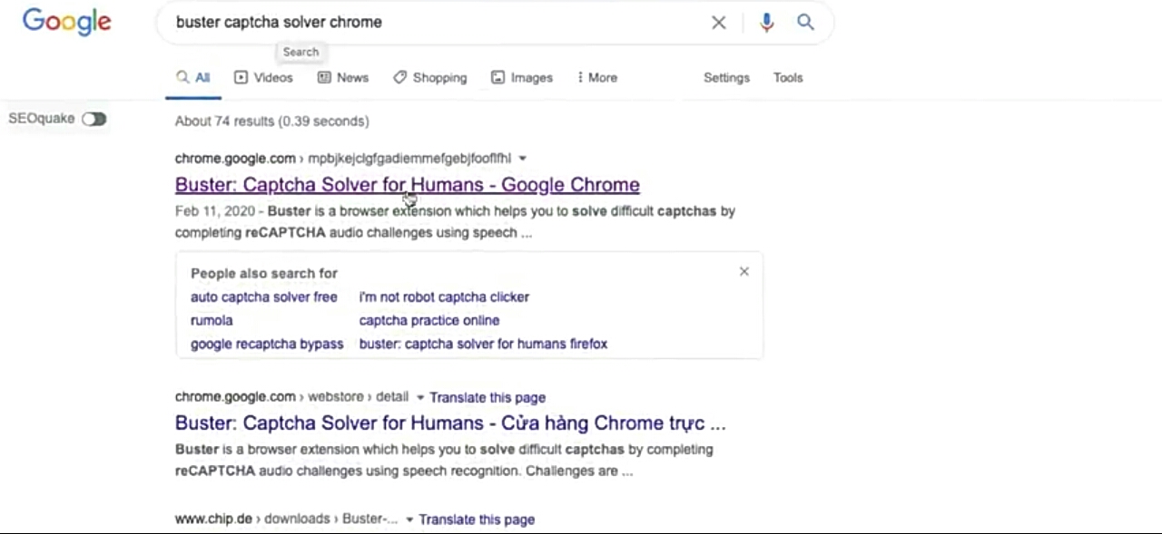Start voice search with microphone
Screen dimensions: 1162x534
[x=767, y=23]
